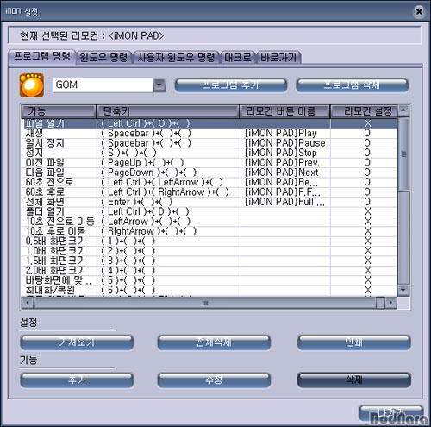The image size is (431, 427).
Task: Click the 리모컨 설정 column header
Action: point(364,111)
